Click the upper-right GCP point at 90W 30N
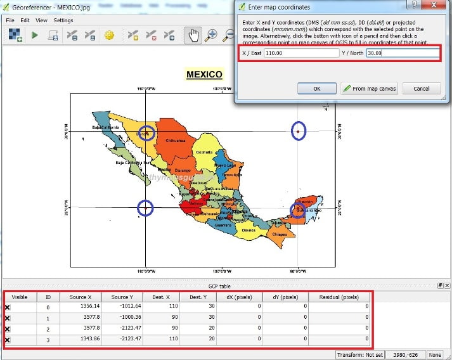Screen dimensions: 452x360 tap(298, 131)
